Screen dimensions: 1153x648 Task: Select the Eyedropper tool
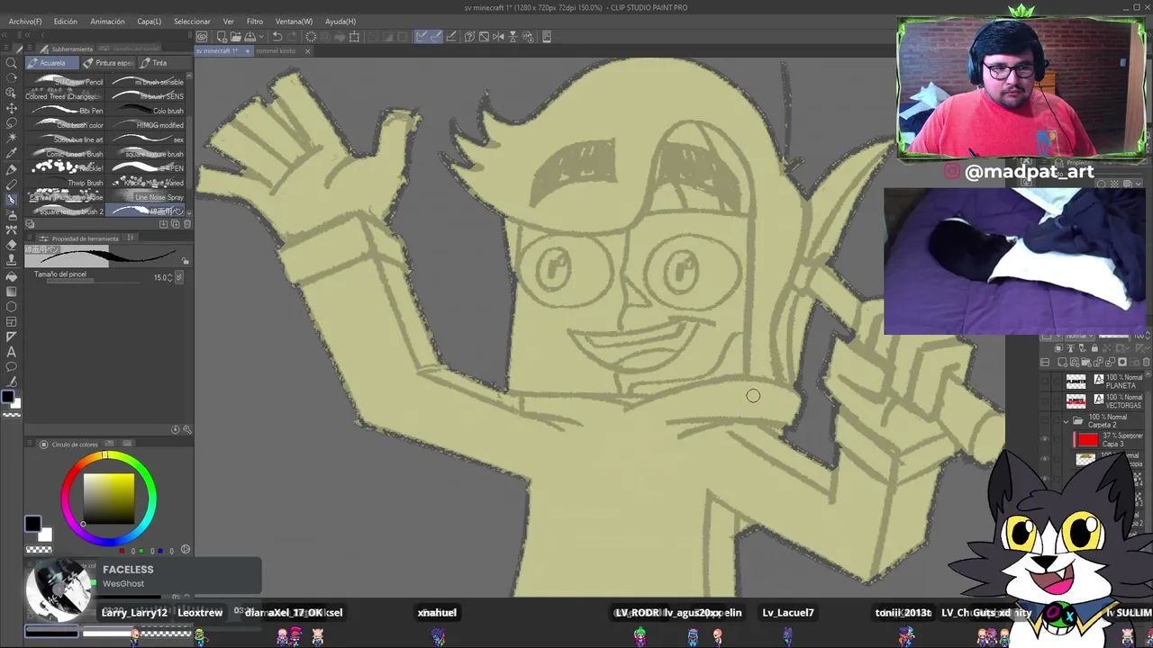(12, 153)
